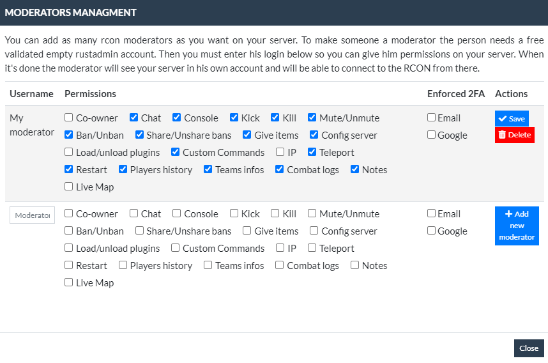Check Kill for the new moderator
Screen dimensions: 548x363
point(275,213)
